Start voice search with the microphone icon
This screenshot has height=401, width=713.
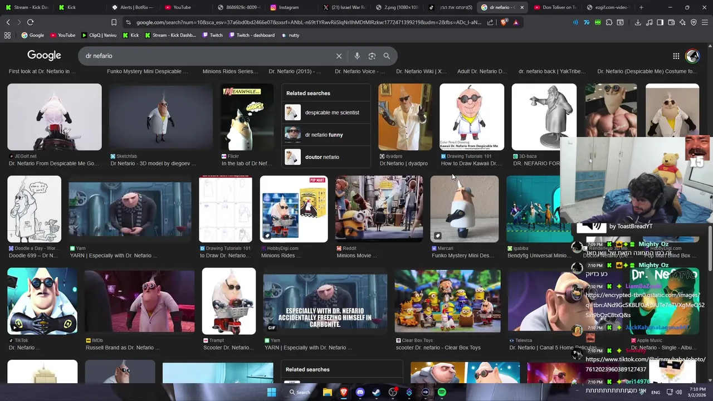357,56
